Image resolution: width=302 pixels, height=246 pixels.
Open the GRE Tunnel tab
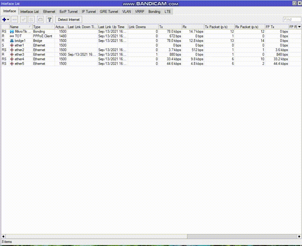[x=109, y=12]
